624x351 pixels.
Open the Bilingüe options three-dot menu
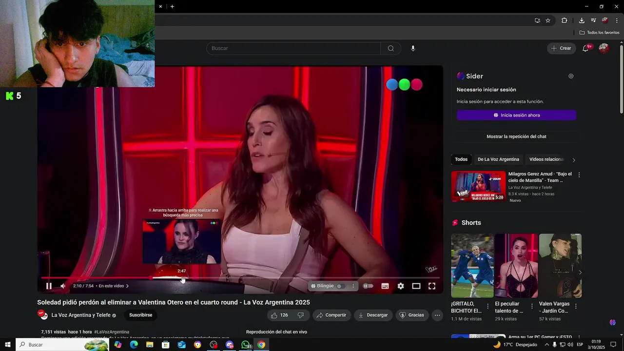coord(353,286)
